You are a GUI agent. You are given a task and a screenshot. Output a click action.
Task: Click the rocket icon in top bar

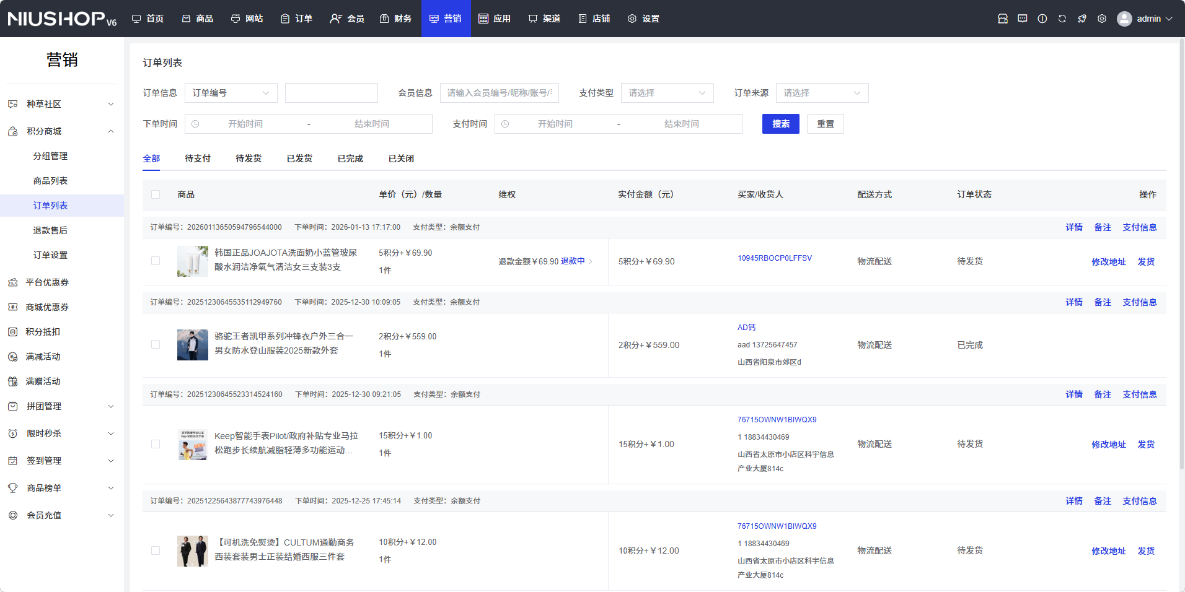[1081, 19]
